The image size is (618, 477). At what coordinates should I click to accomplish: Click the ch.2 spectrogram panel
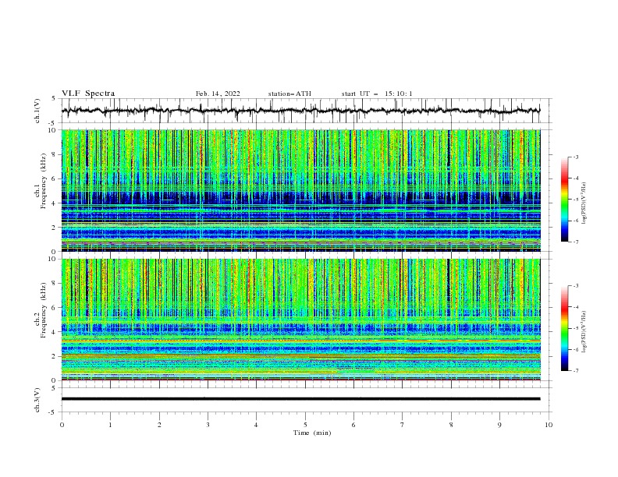tap(300, 320)
